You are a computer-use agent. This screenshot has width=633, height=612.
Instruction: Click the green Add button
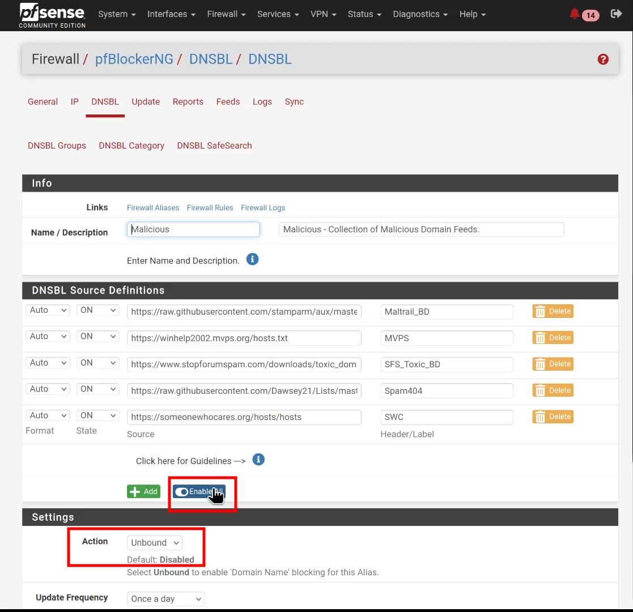click(x=143, y=491)
